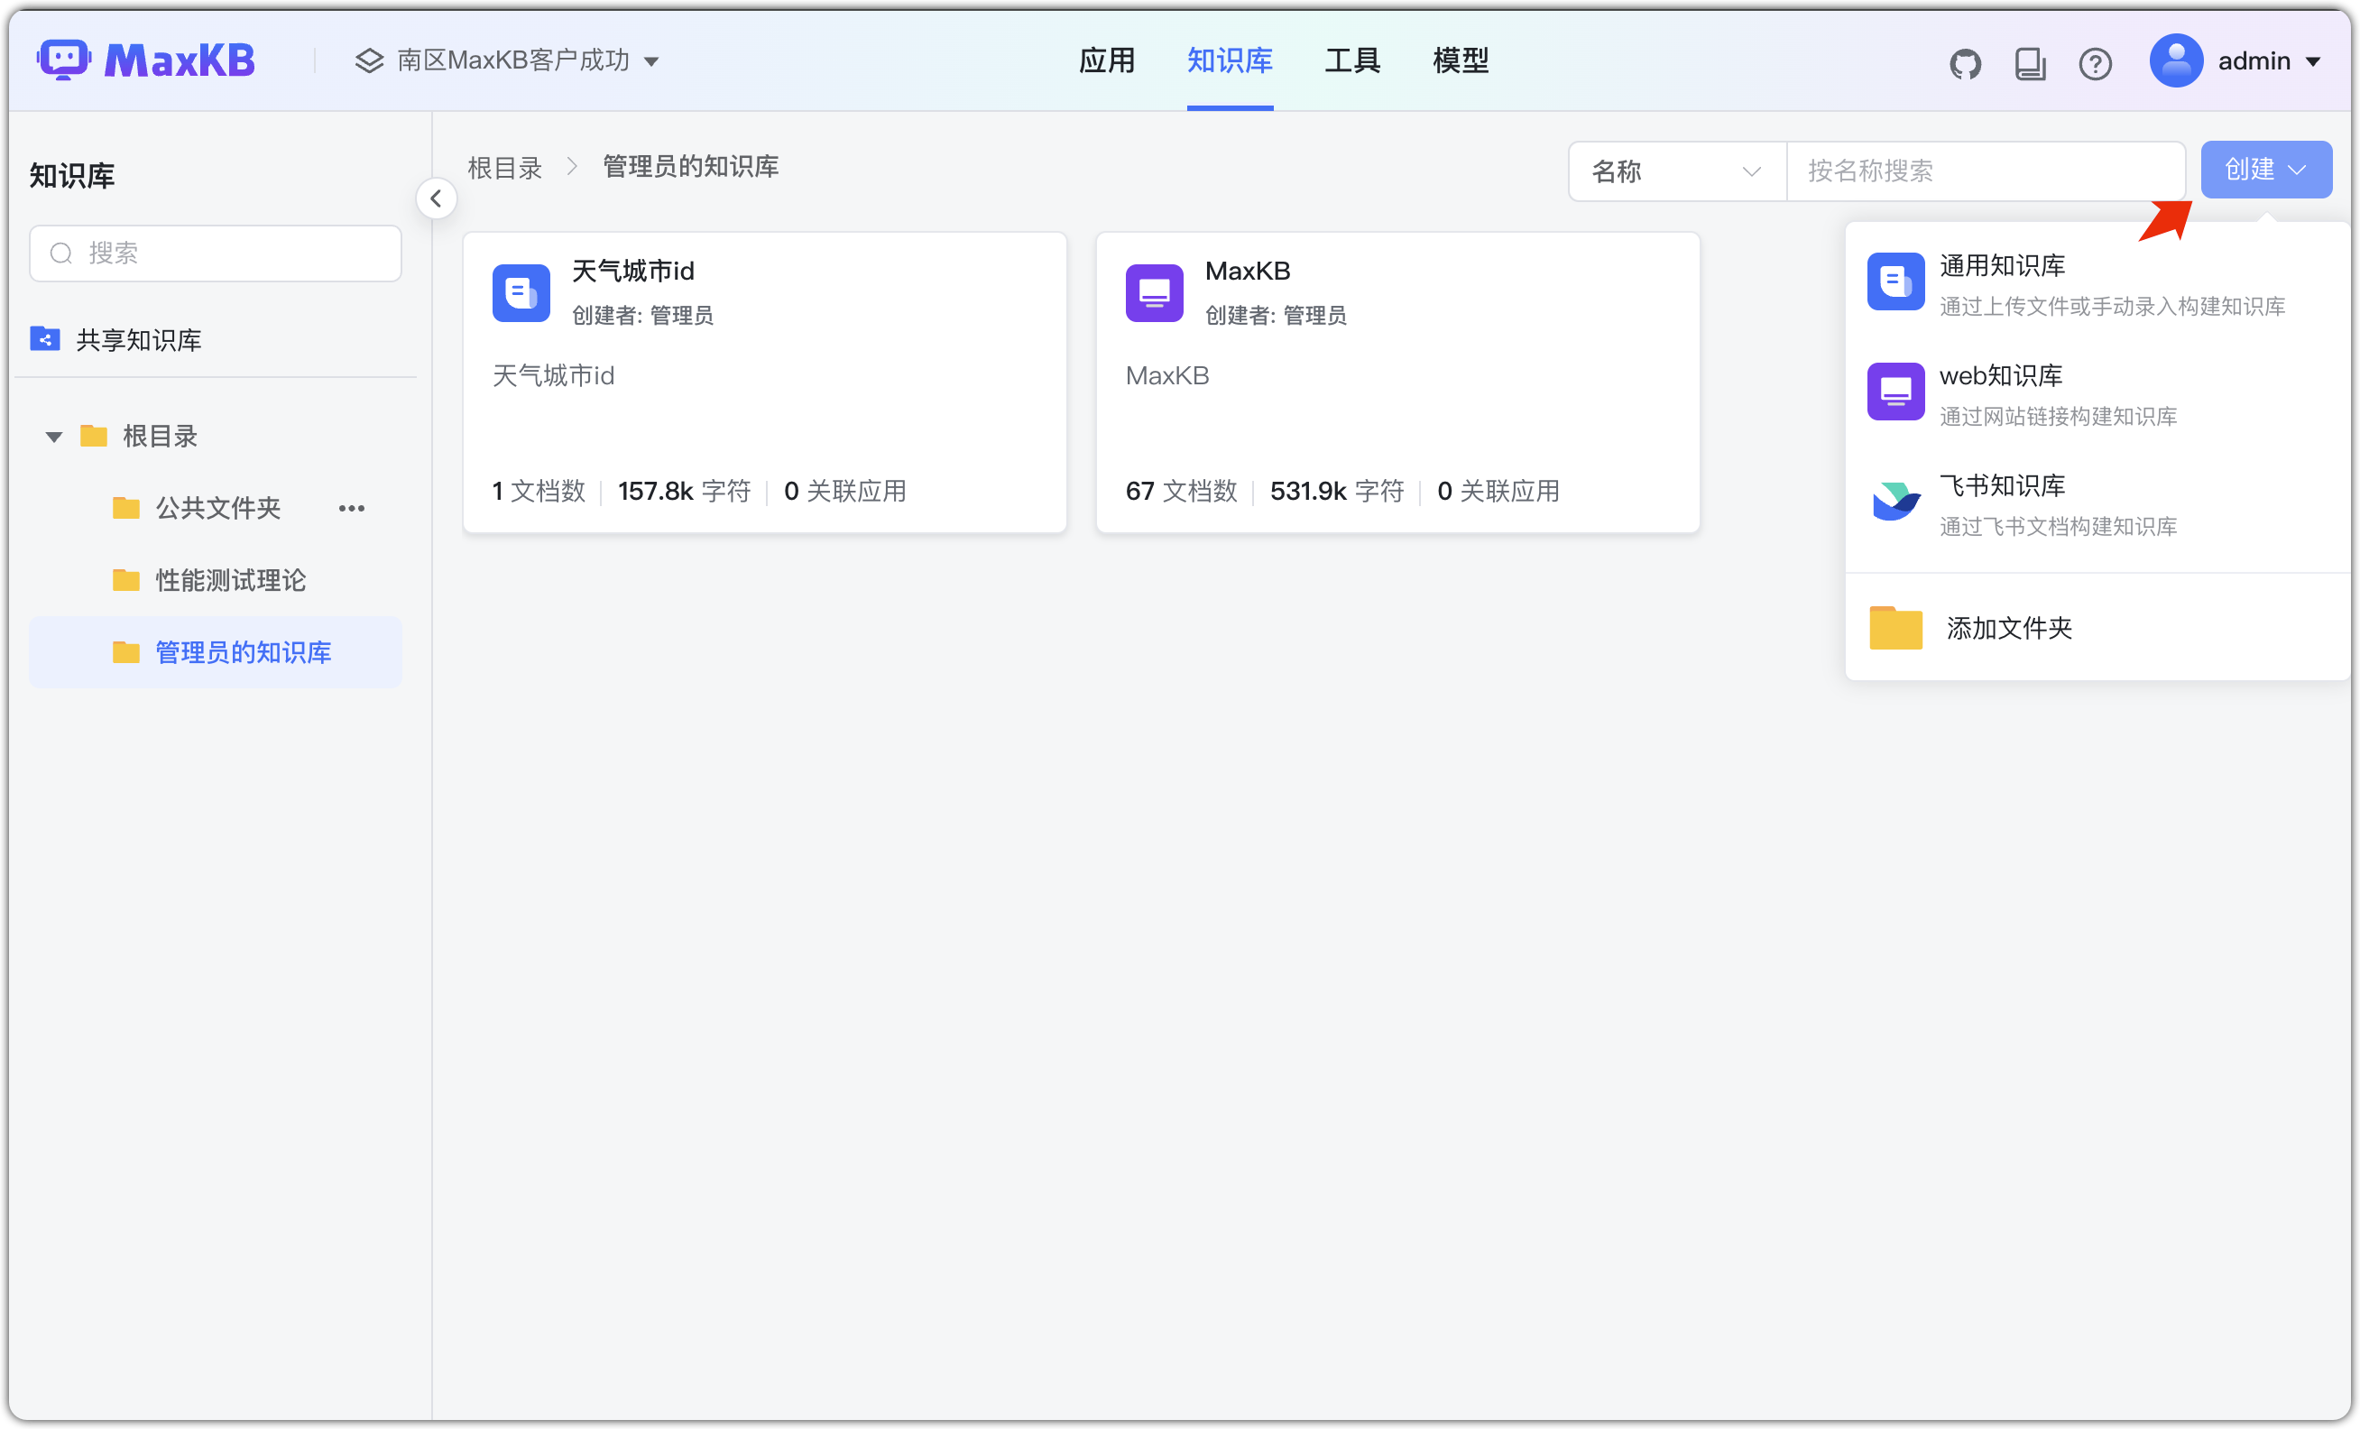Click the 管理员的知识库 breadcrumb
The width and height of the screenshot is (2360, 1429).
pos(689,168)
